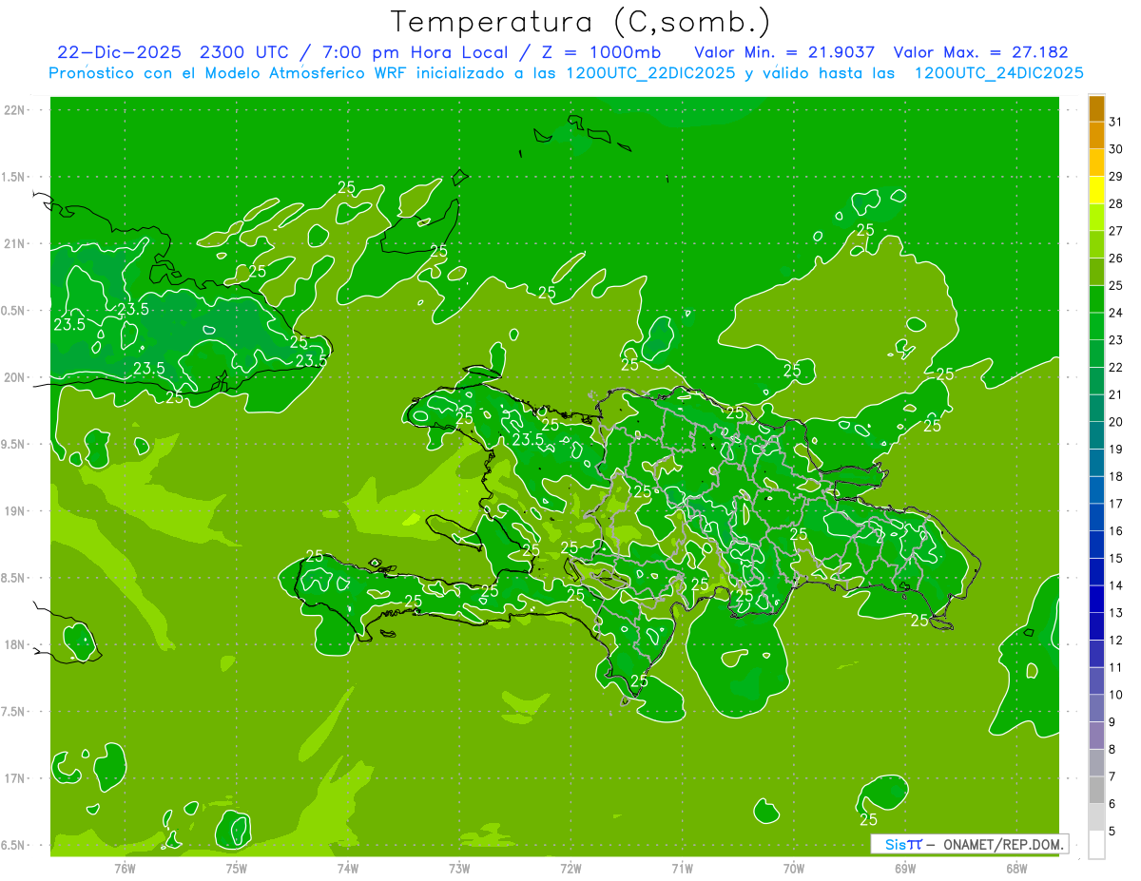Click the 14 label on the color scale
Screen dimensions: 1141x881
pos(1115,585)
